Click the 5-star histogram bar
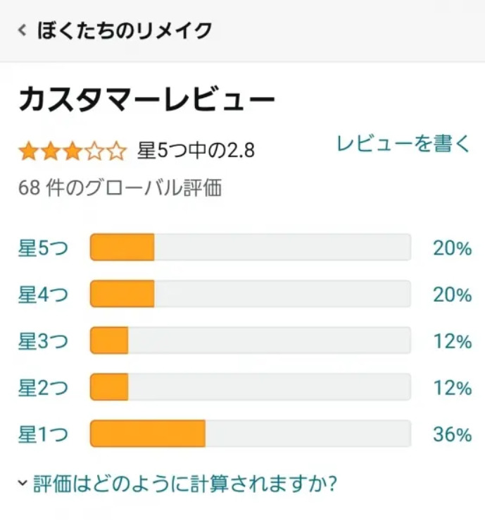Screen dimensions: 485x521 [250, 248]
